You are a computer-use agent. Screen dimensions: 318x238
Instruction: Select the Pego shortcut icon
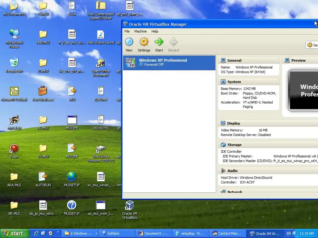14,151
